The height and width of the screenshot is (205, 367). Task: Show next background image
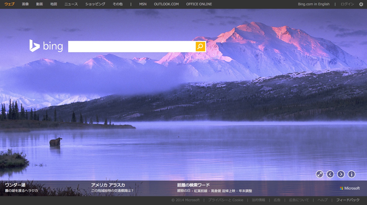pyautogui.click(x=341, y=174)
